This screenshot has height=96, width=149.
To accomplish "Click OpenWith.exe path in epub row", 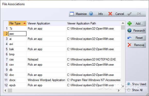I will [x=94, y=85].
